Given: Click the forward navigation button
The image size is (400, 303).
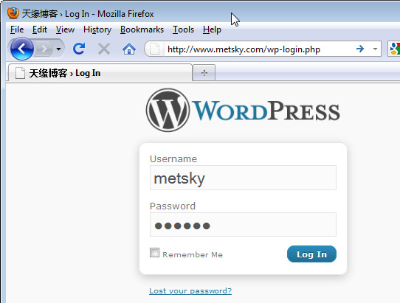Looking at the screenshot, I should 44,49.
